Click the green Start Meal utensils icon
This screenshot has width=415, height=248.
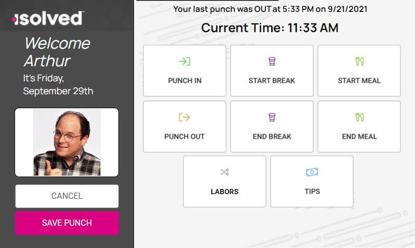pos(359,62)
